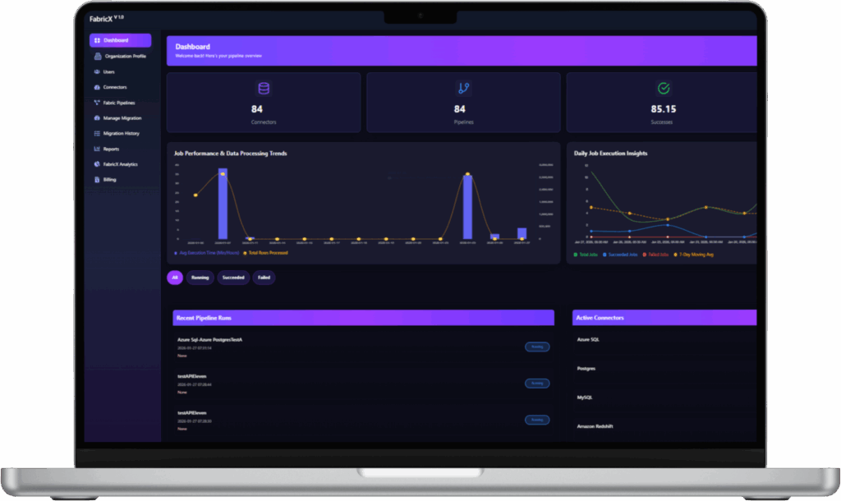Screen dimensions: 841x501
Task: Toggle Total Rows Processed legend entry
Action: 266,253
